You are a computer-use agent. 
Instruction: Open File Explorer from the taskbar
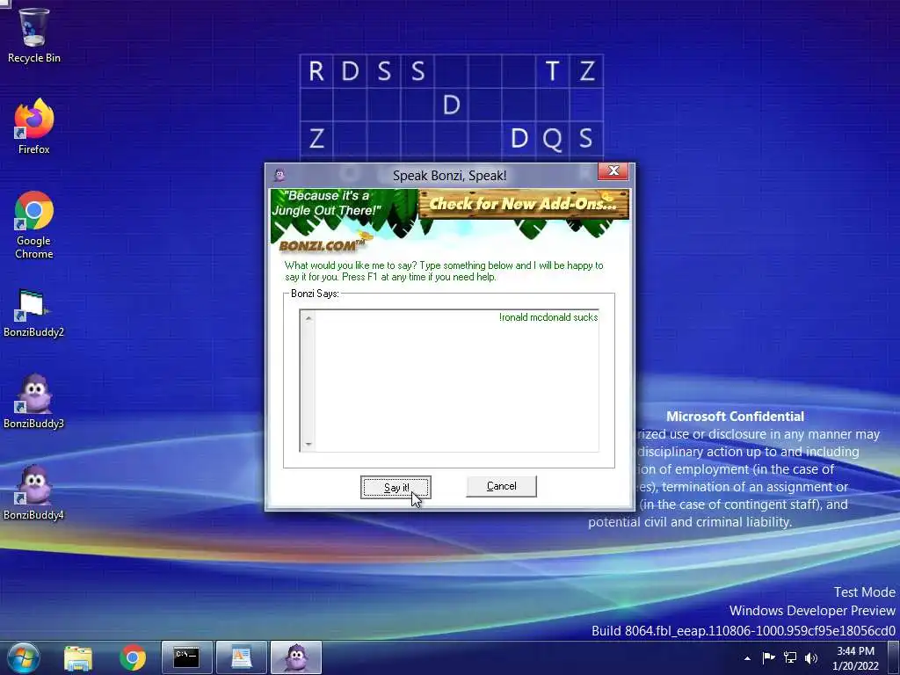pyautogui.click(x=78, y=657)
